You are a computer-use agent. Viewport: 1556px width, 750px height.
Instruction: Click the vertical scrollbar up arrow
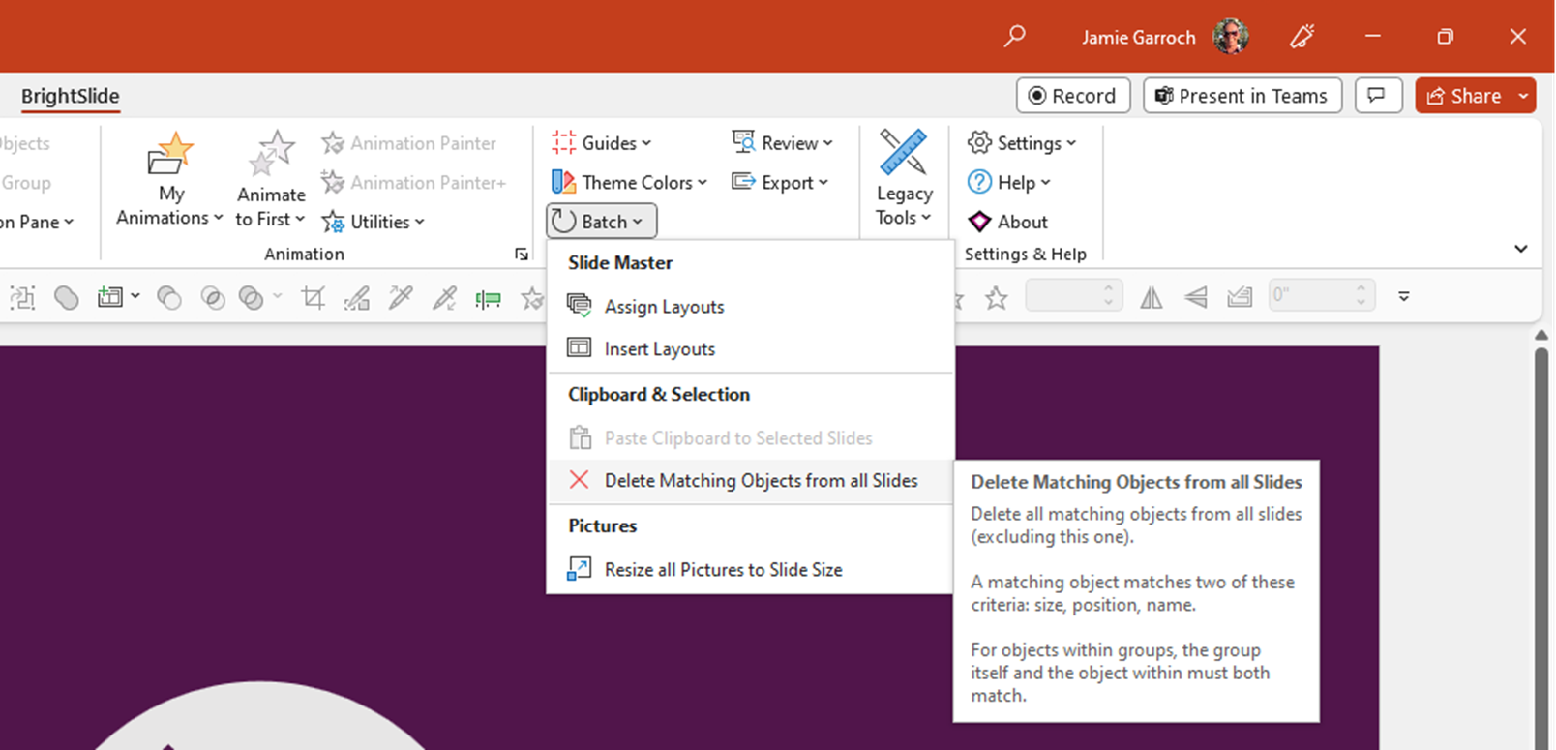pos(1541,335)
